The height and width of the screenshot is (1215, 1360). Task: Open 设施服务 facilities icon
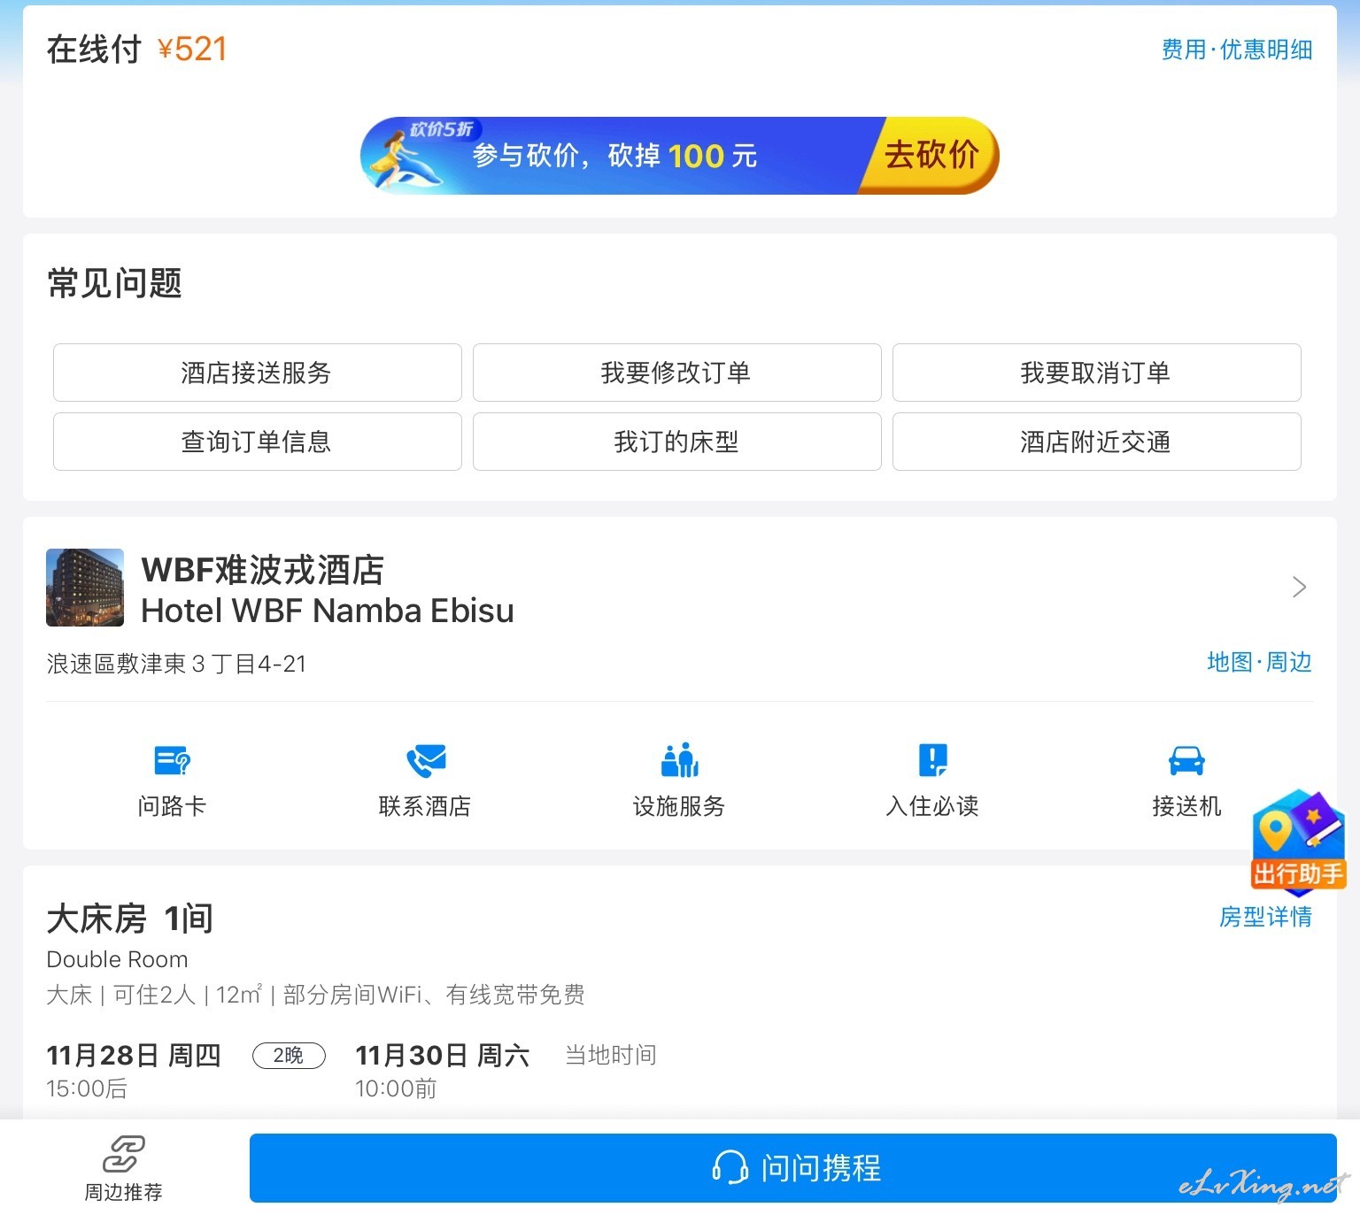tap(679, 760)
